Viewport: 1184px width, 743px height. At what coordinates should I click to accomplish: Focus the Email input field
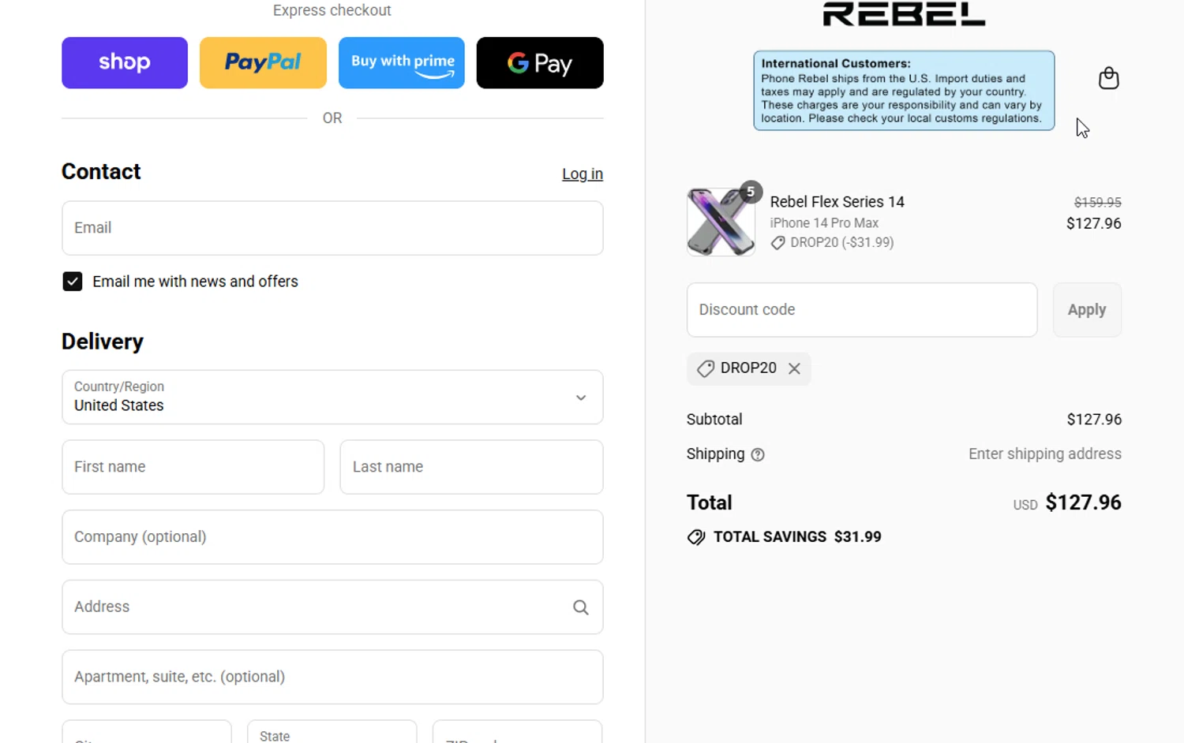(x=332, y=228)
